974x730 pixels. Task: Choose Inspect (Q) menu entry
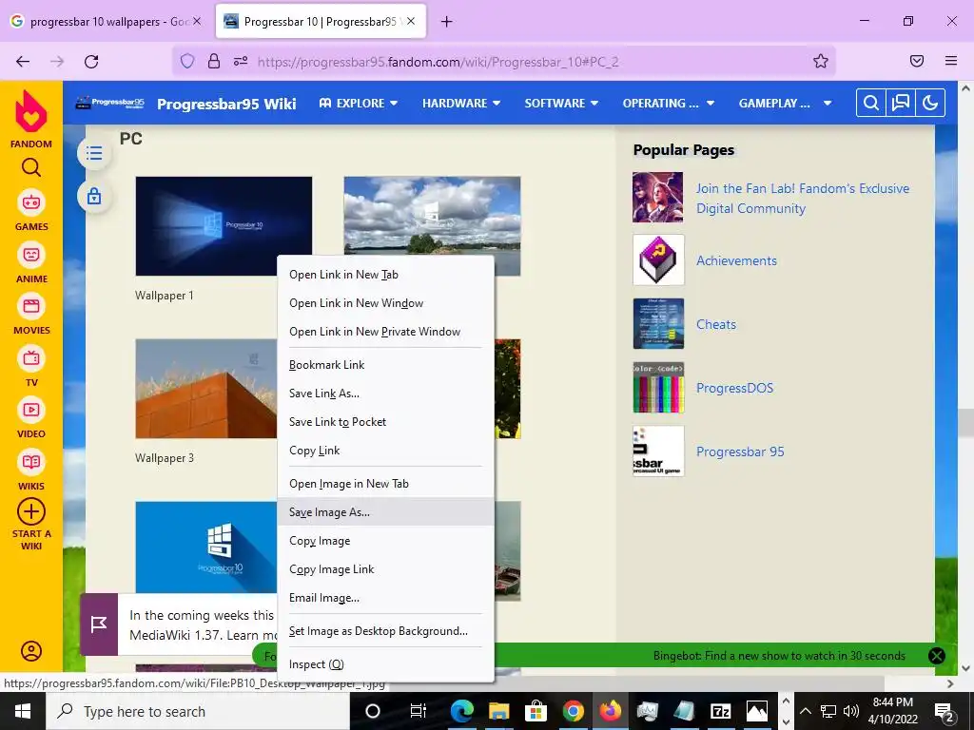386,664
